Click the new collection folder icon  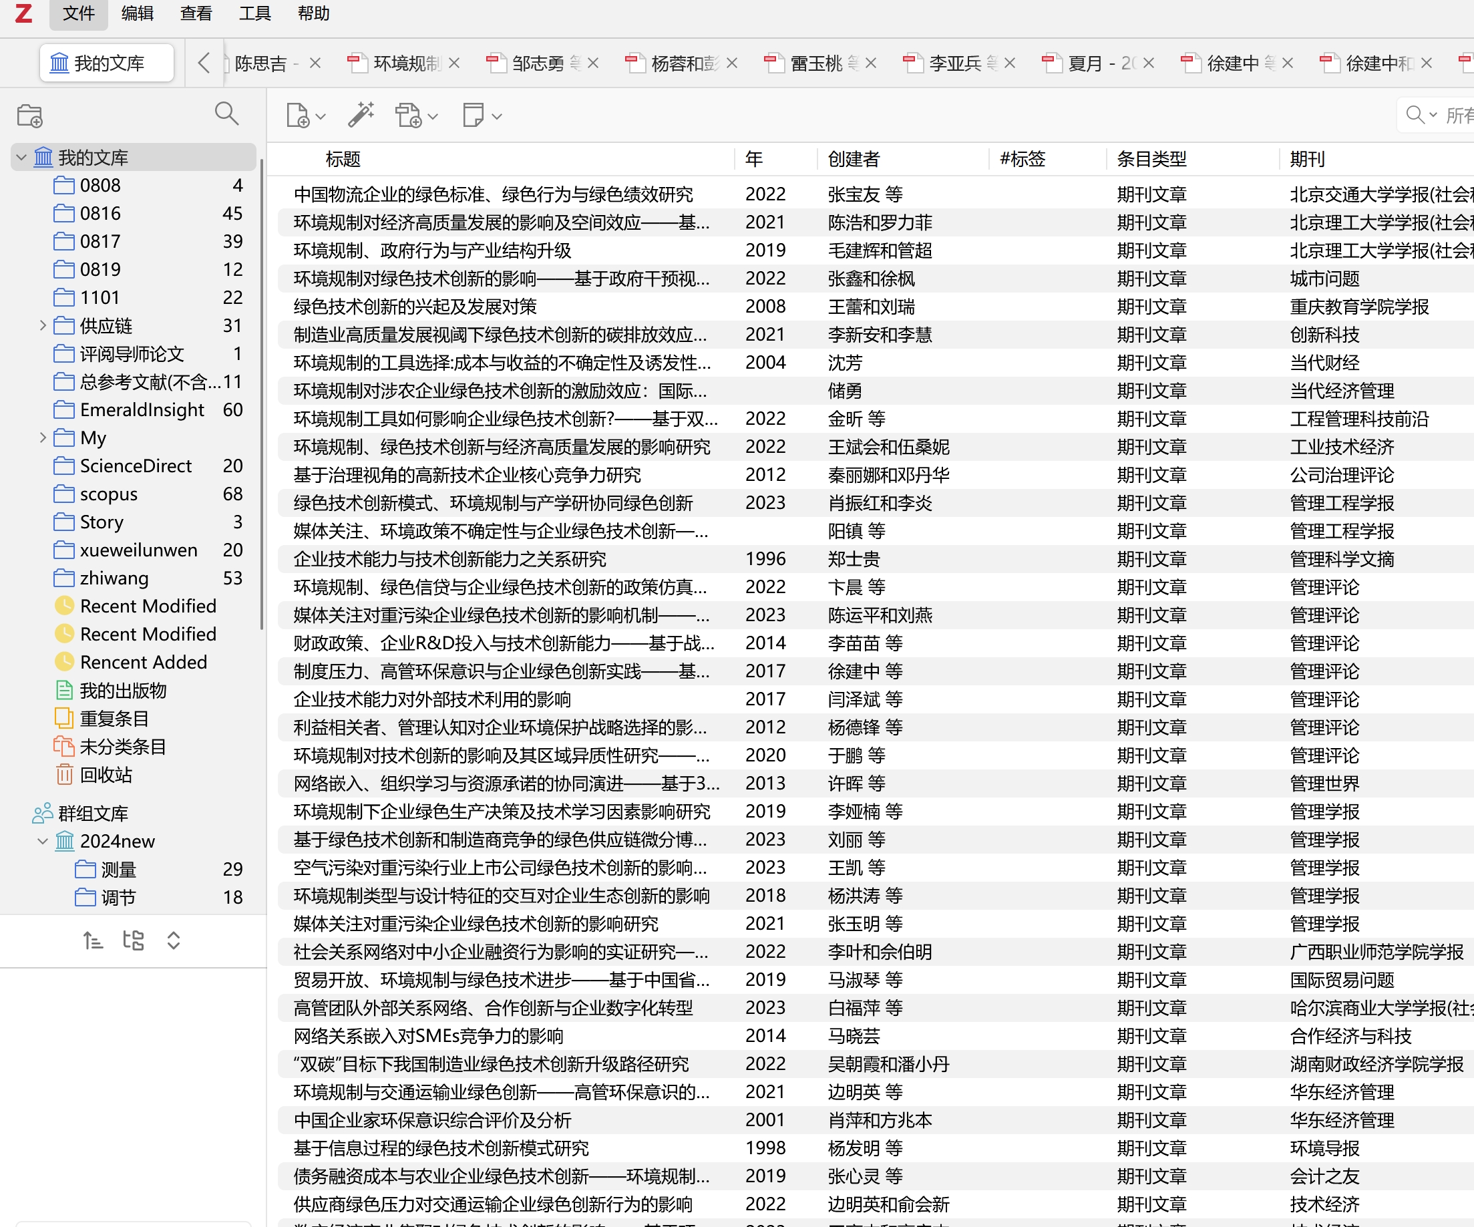pyautogui.click(x=29, y=115)
